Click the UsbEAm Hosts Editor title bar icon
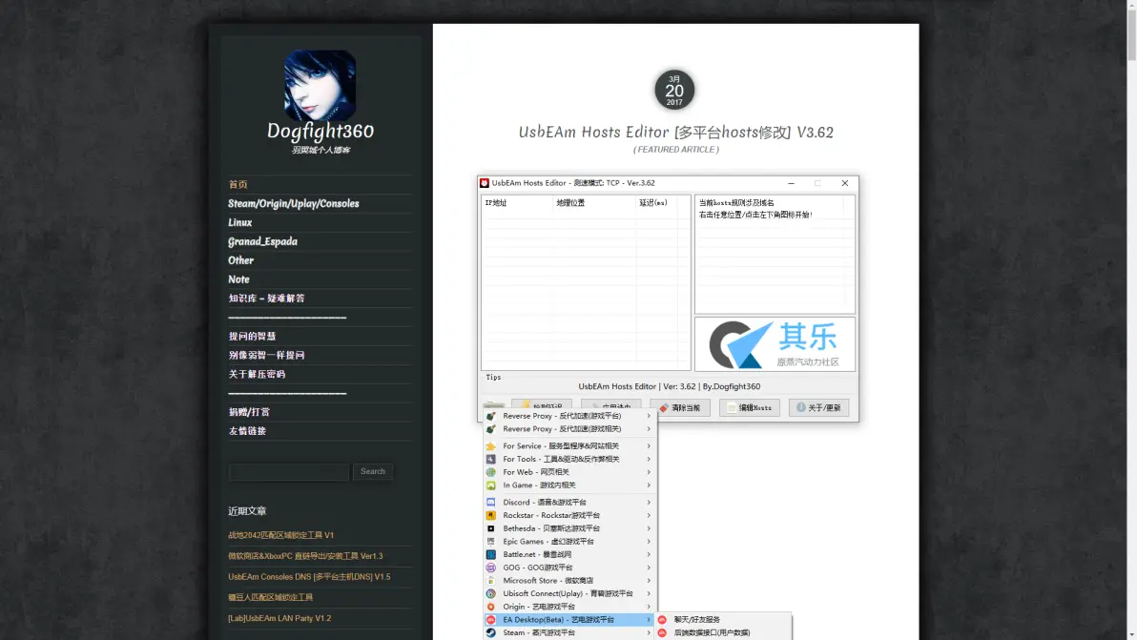 (485, 183)
